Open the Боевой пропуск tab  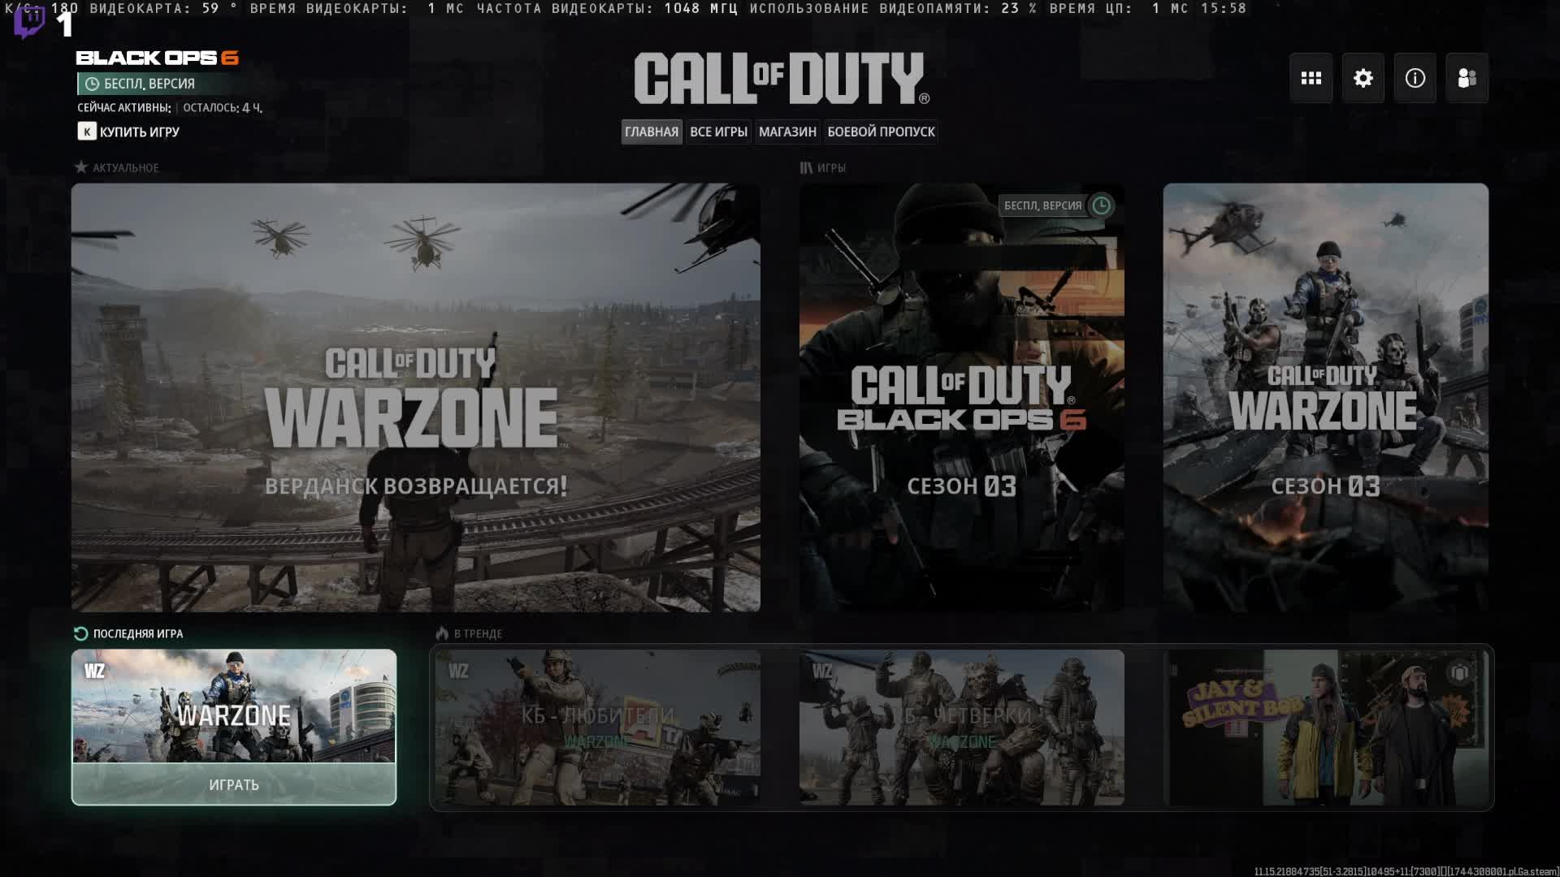pyautogui.click(x=881, y=132)
